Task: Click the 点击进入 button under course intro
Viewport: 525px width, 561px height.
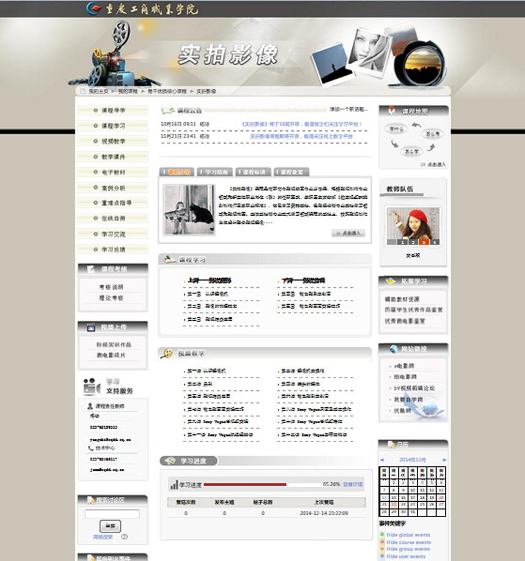Action: 349,233
